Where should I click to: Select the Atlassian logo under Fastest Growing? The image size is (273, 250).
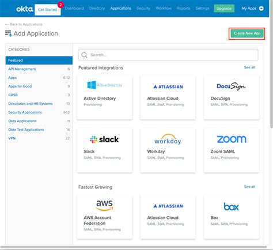[x=168, y=206]
